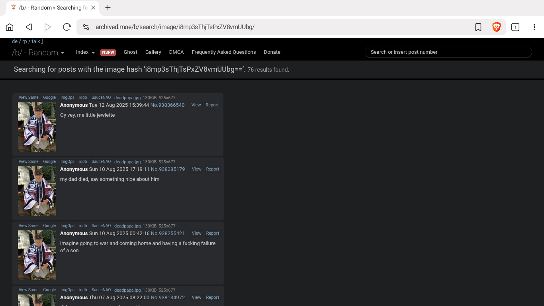View post No.938255421
544x306 pixels.
point(196,233)
